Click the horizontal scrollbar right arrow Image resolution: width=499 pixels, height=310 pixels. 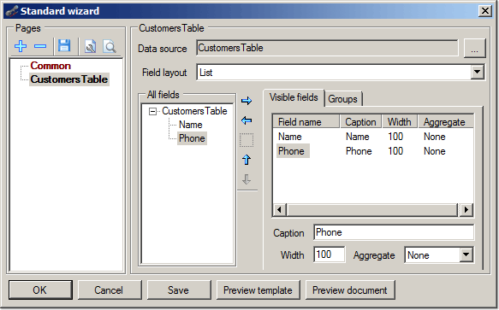tap(466, 209)
